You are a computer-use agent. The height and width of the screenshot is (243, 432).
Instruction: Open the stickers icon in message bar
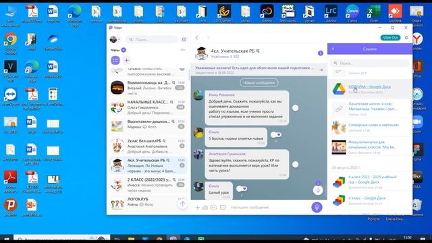click(223, 207)
